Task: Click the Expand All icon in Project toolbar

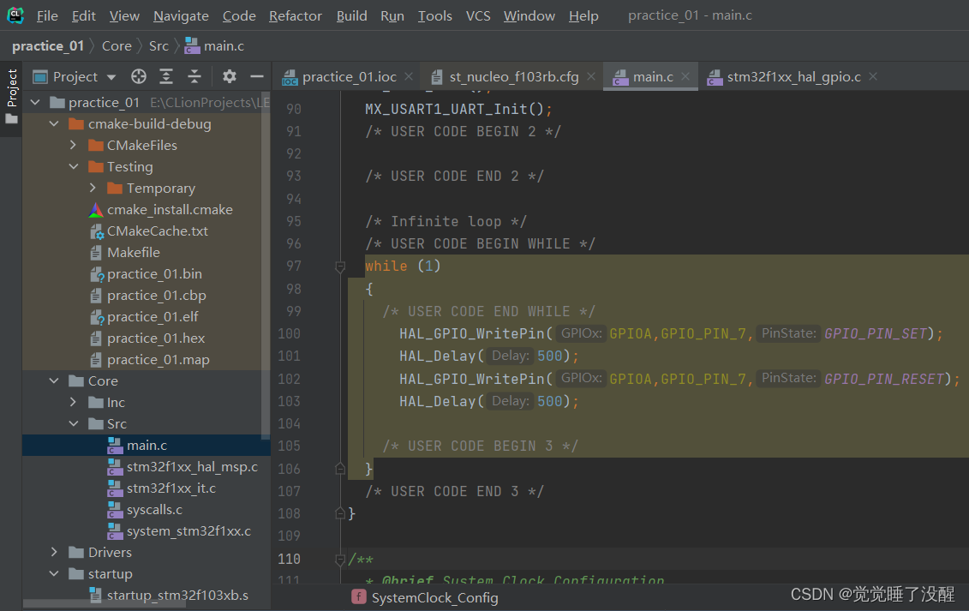Action: click(166, 77)
